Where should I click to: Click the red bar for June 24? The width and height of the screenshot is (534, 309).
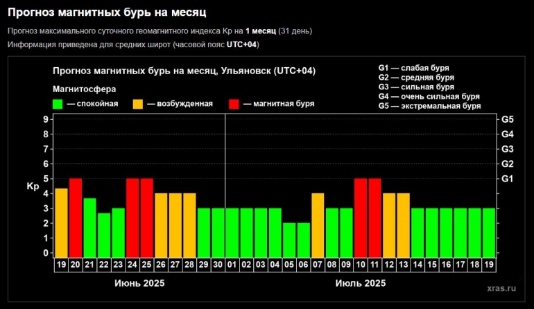coord(132,217)
